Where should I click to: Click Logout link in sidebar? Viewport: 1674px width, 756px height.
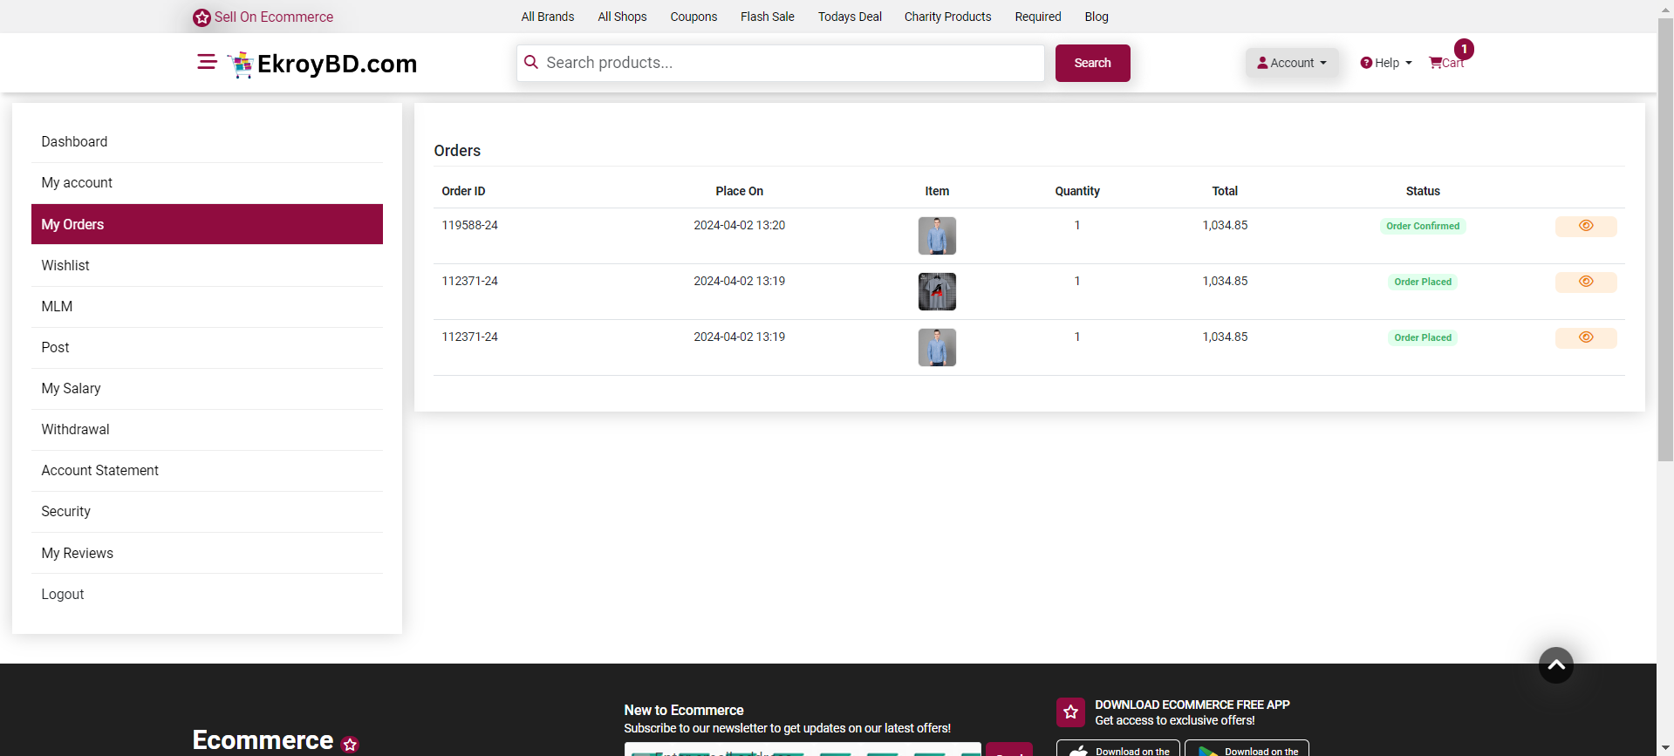(x=63, y=594)
